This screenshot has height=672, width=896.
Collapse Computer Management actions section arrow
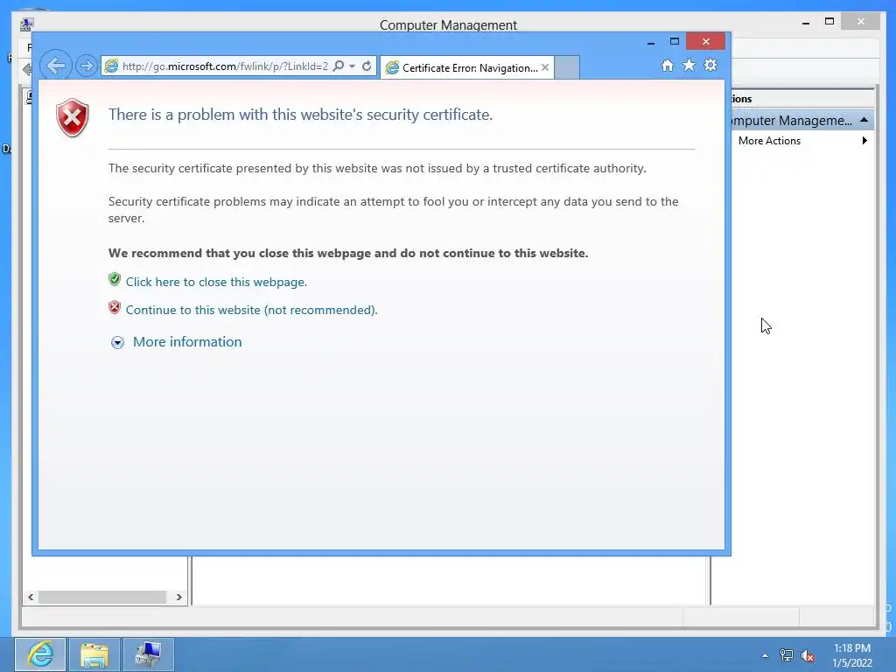tap(864, 120)
